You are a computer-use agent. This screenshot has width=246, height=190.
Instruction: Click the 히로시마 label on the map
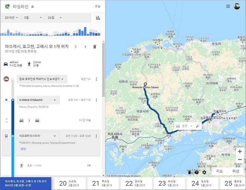[x=142, y=111]
